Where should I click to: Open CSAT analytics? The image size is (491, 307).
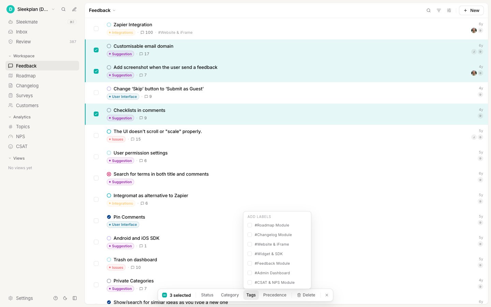click(x=42, y=146)
